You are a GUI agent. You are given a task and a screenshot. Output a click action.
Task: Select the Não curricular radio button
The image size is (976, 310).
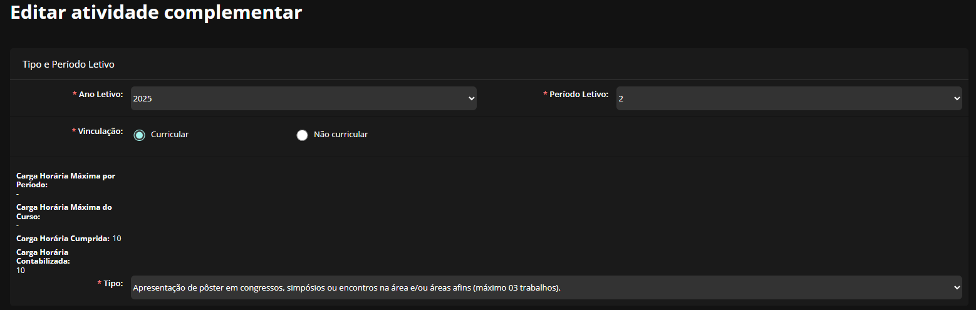tap(302, 135)
